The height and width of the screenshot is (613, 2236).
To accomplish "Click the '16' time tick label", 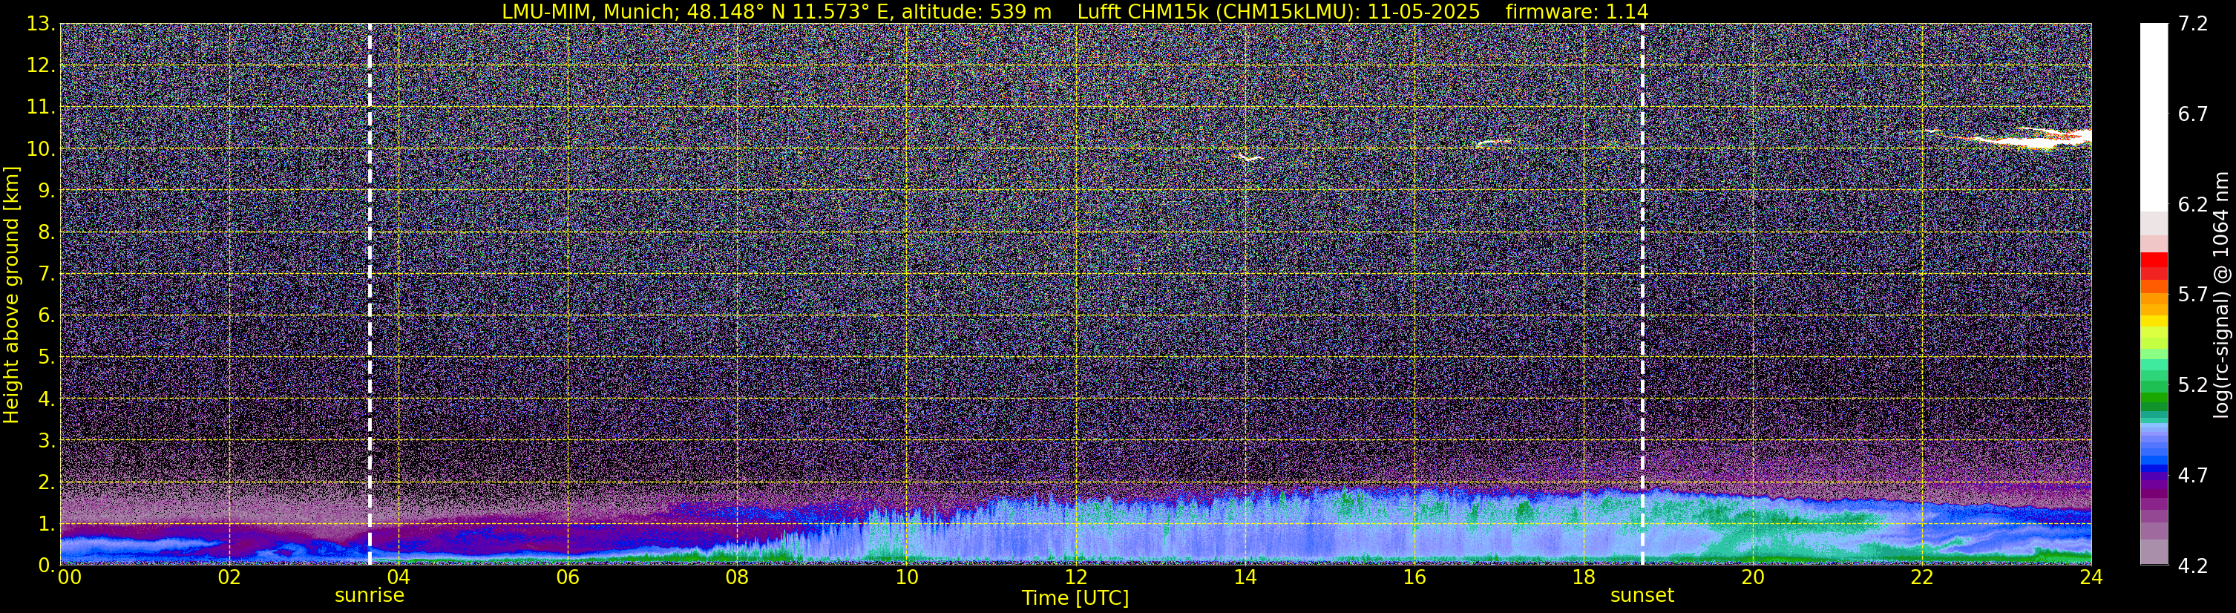I will [1414, 577].
